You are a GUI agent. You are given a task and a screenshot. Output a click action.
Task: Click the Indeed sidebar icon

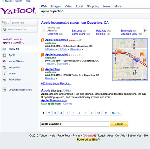point(4,73)
